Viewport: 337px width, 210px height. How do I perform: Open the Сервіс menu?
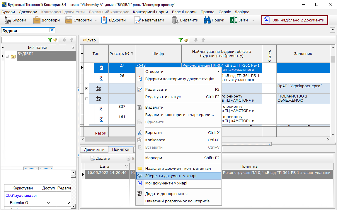click(224, 12)
